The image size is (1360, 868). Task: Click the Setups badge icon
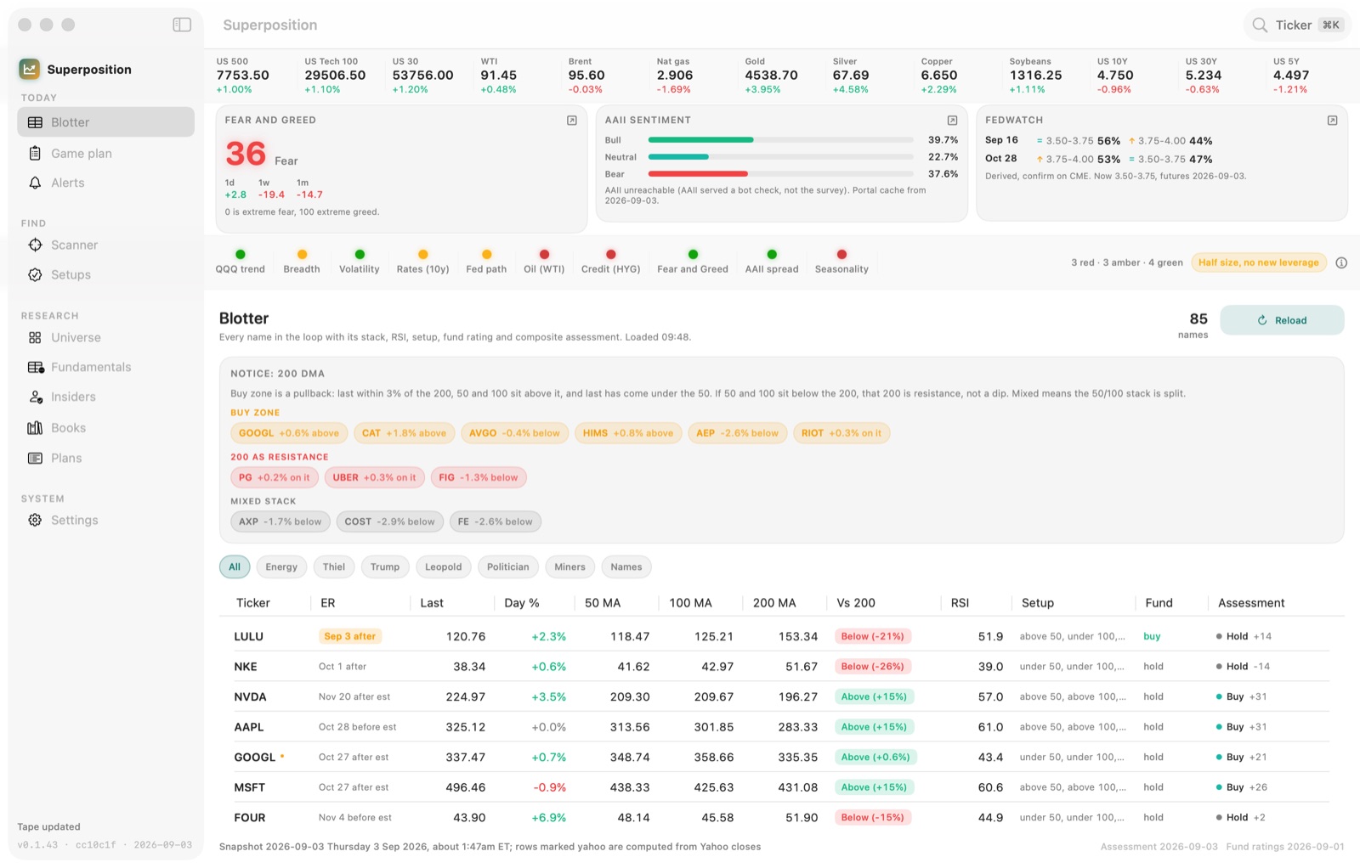[35, 274]
